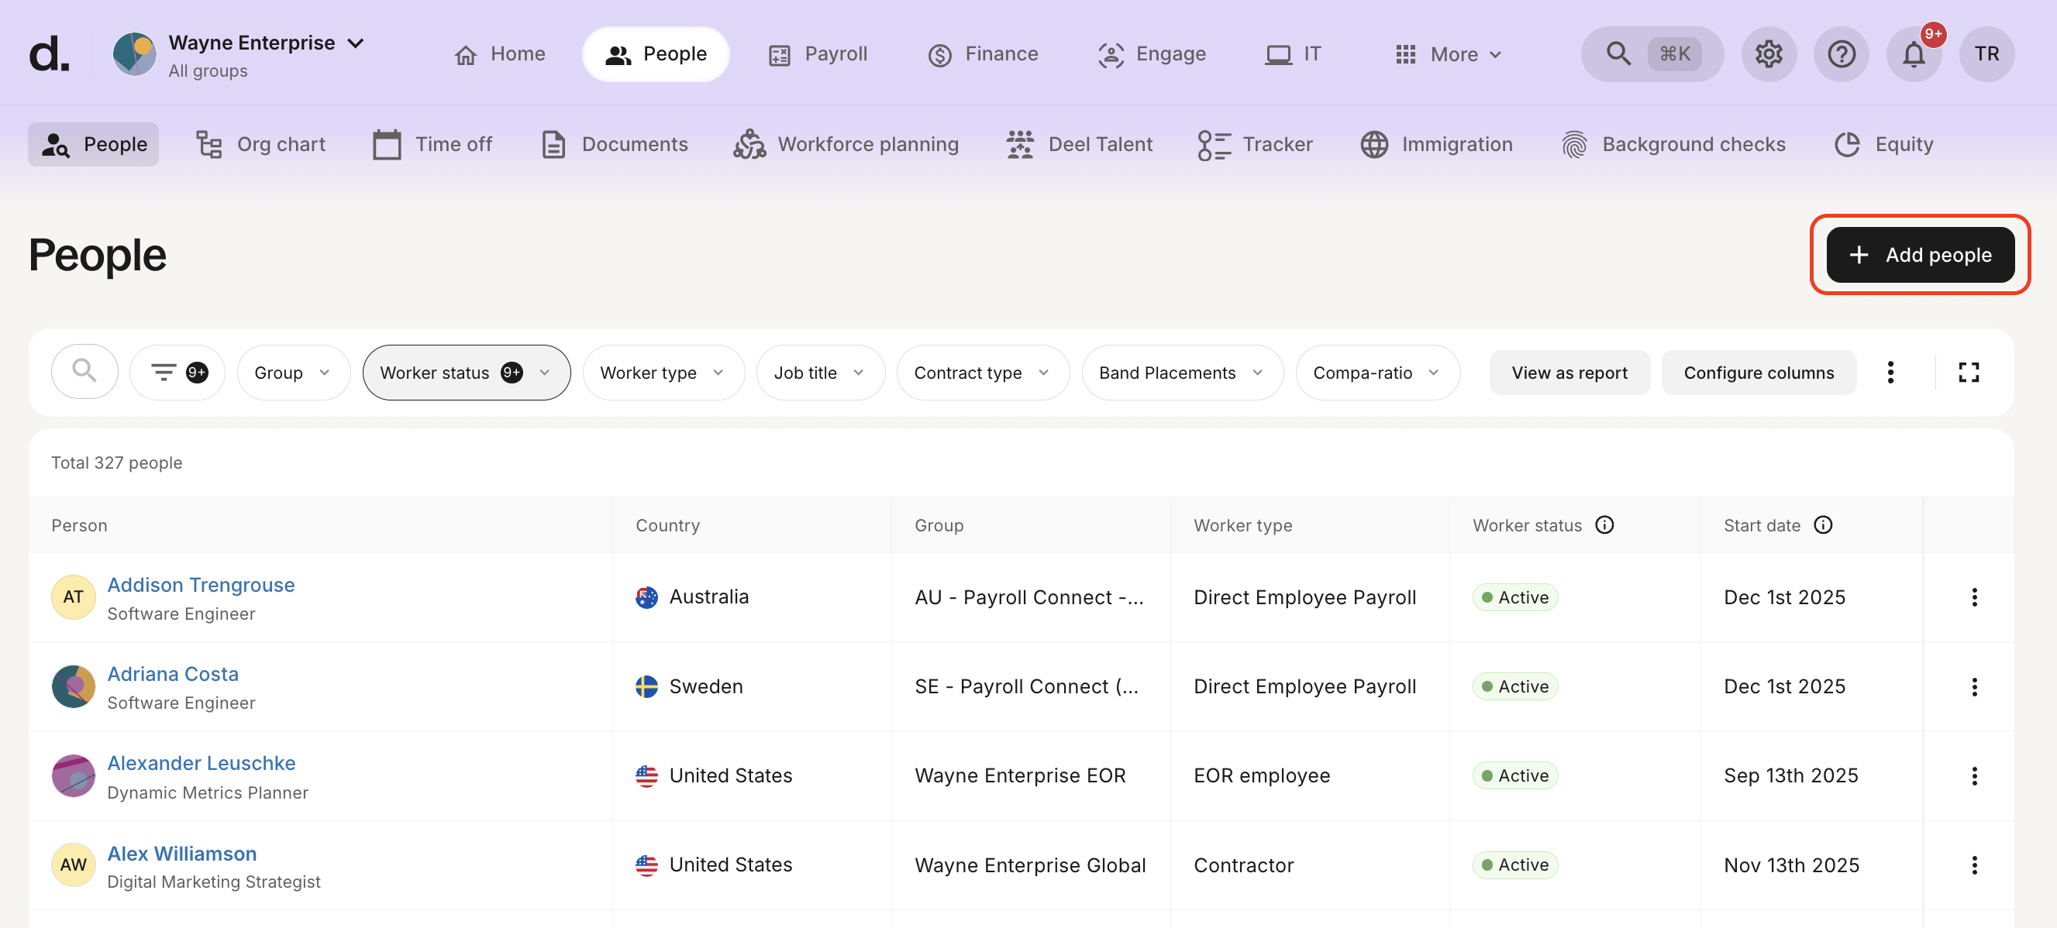The width and height of the screenshot is (2057, 928).
Task: Open toolbar more options kebab
Action: (x=1890, y=372)
